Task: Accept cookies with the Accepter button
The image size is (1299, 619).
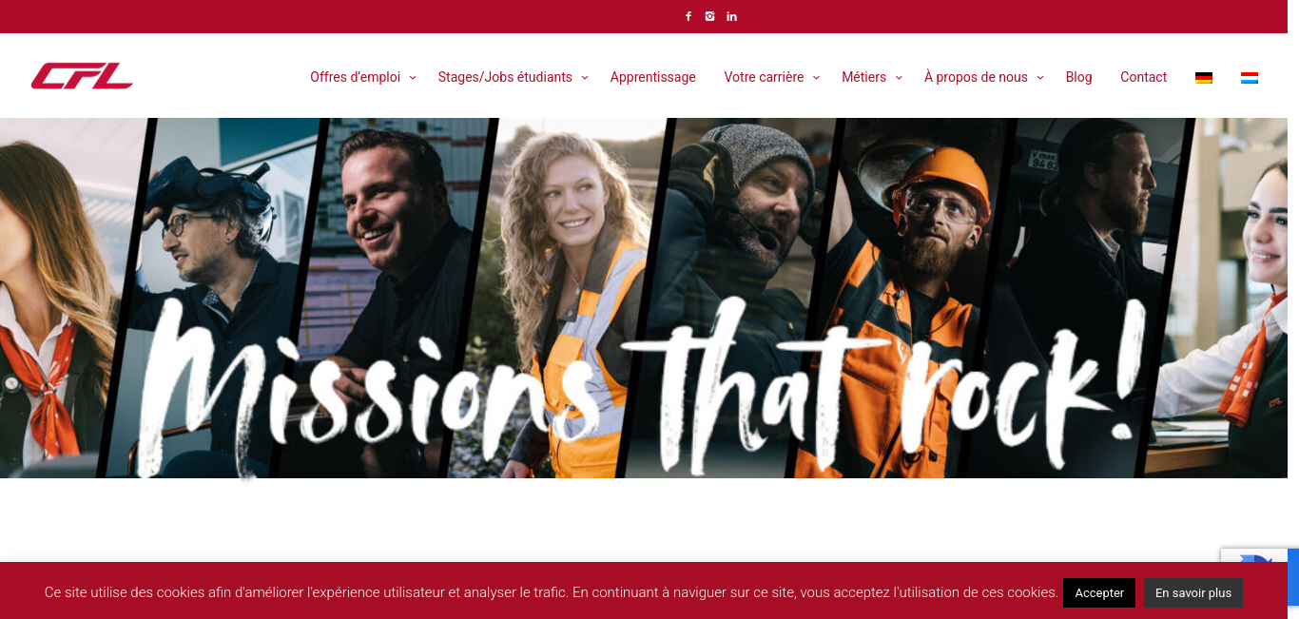Action: pos(1099,592)
